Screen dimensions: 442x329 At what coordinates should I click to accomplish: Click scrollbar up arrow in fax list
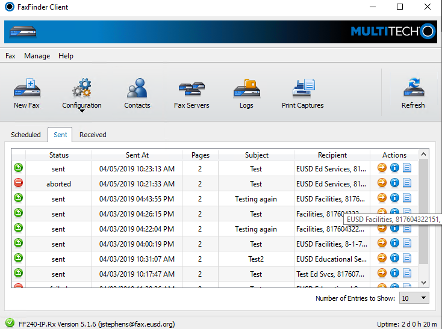[423, 154]
